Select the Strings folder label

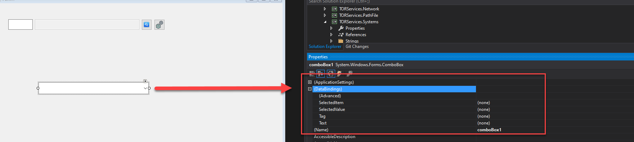point(352,41)
